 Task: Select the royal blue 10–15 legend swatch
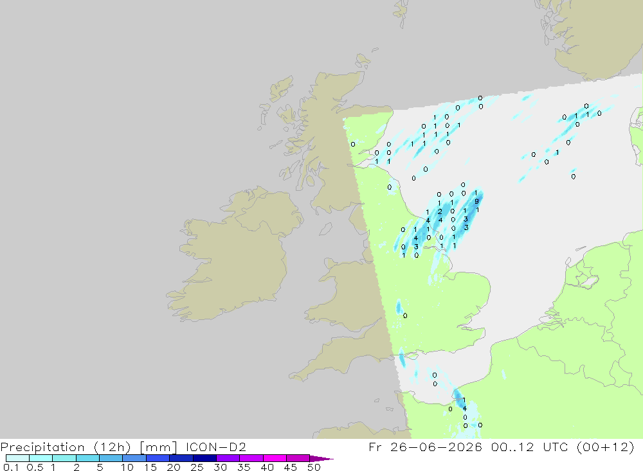[x=134, y=458]
